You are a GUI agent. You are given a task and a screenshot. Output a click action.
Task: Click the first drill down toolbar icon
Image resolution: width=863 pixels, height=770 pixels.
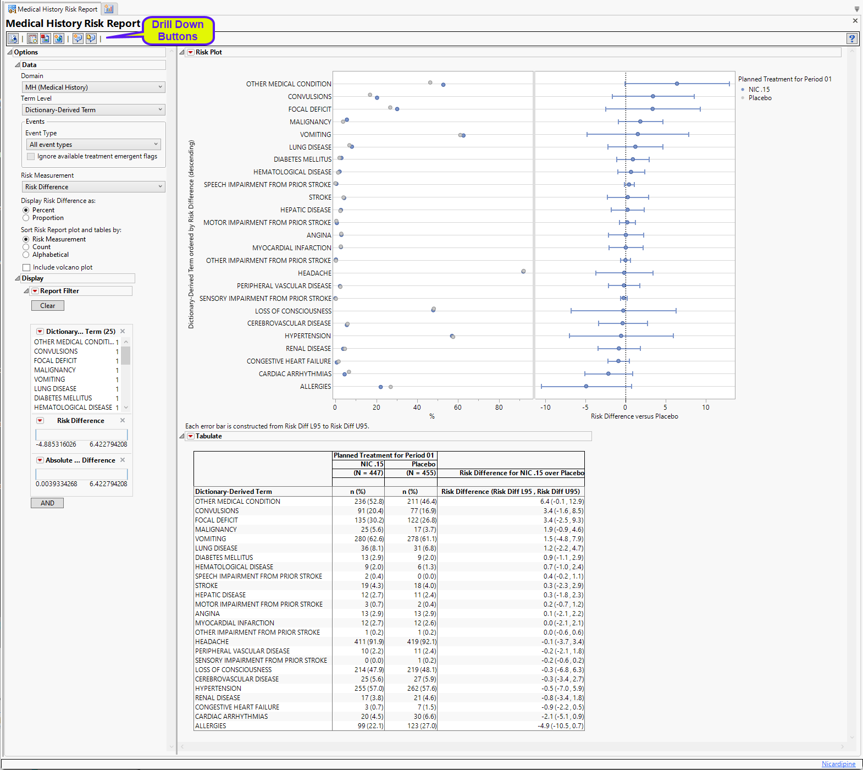[x=13, y=38]
